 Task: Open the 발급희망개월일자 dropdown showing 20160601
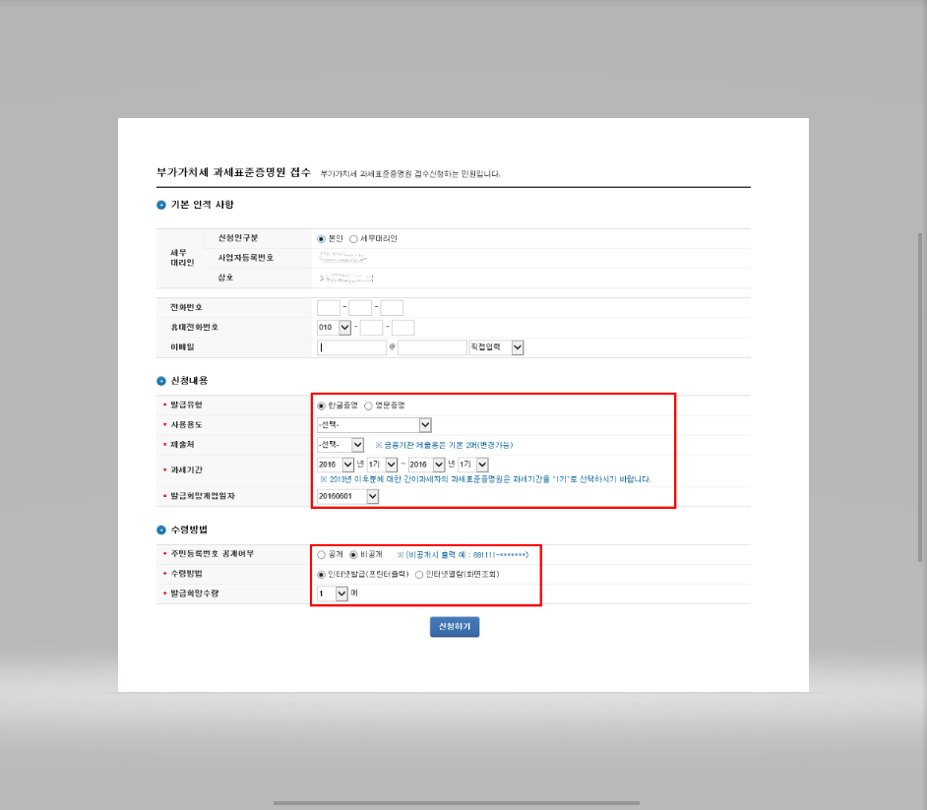coord(372,497)
